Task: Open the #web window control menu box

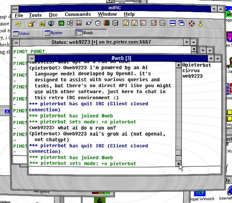Action: pos(32,58)
